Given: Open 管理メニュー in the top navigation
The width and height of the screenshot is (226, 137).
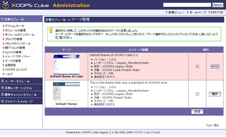Looking at the screenshot, I should coord(176,12).
